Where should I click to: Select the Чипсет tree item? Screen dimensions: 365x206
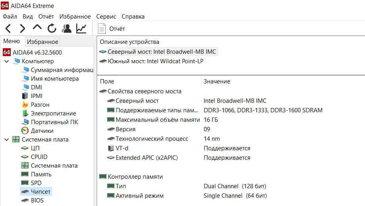coord(36,192)
